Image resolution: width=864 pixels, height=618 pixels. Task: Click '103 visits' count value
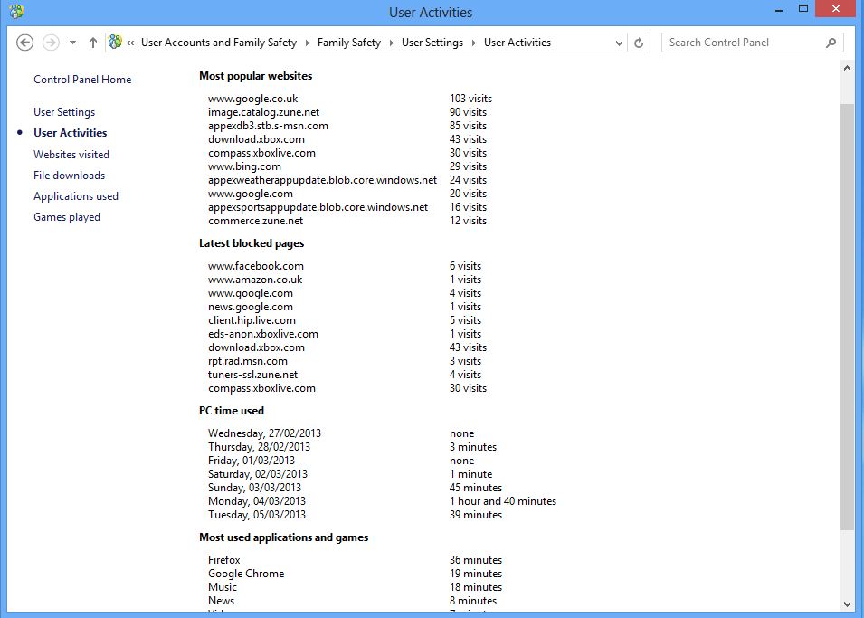(471, 99)
